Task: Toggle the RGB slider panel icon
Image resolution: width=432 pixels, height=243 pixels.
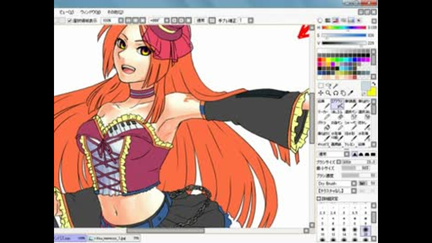Action: pos(328,20)
